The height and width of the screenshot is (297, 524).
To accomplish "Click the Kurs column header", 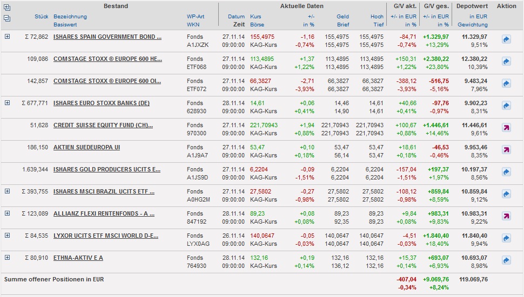I will point(256,17).
